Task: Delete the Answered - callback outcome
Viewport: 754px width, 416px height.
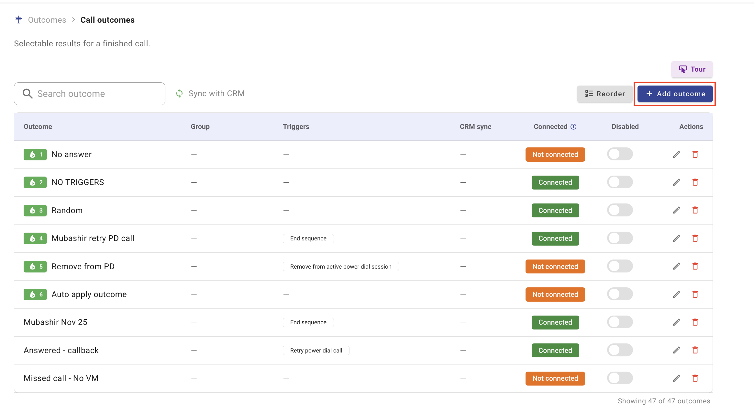Action: point(695,350)
